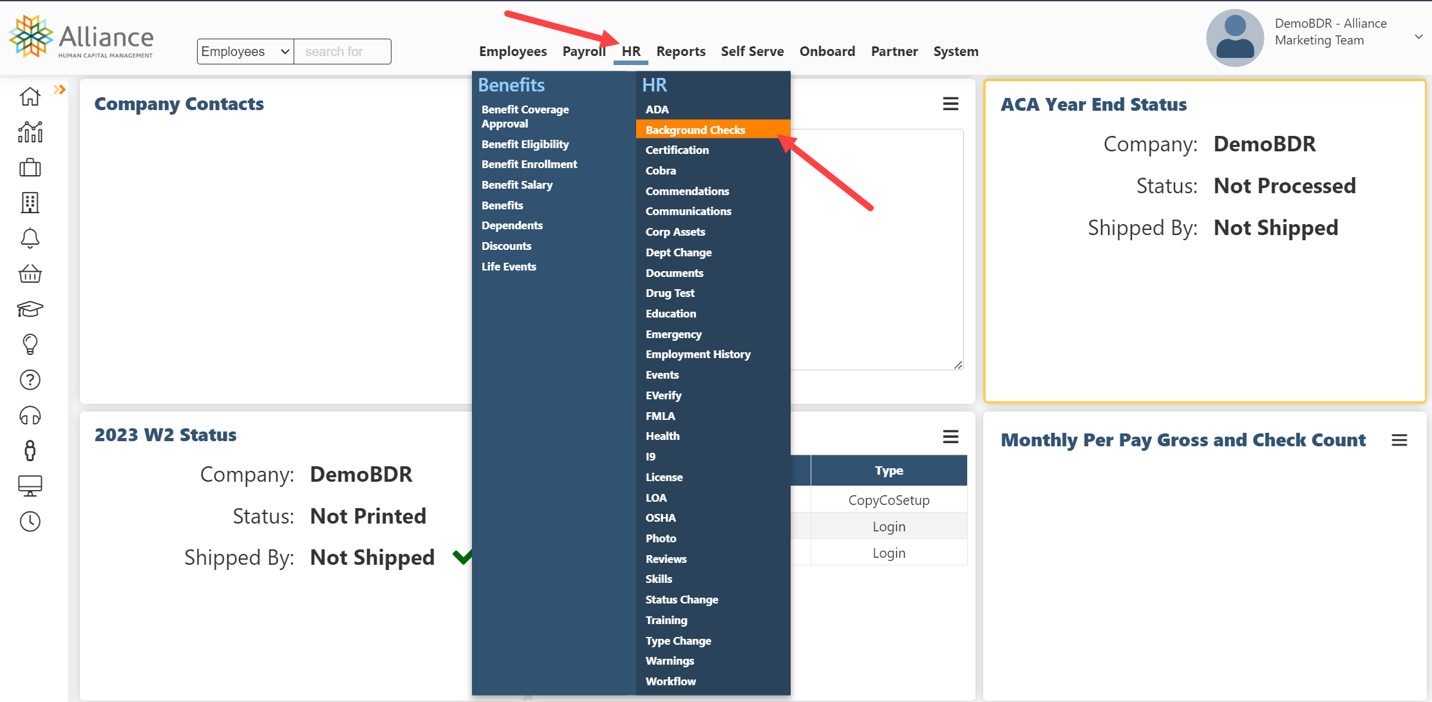1432x702 pixels.
Task: Click the Type column header
Action: click(x=889, y=471)
